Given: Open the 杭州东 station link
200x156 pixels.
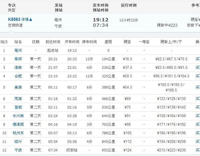Looking at the screenshot, I should (x=18, y=133).
